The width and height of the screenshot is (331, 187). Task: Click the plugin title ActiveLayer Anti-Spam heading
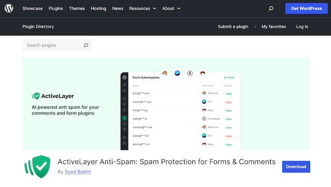pos(166,162)
